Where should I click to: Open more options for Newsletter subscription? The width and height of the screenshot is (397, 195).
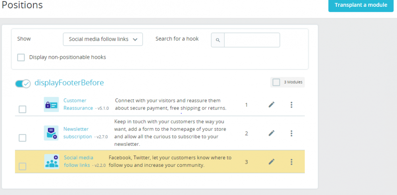[x=291, y=133]
